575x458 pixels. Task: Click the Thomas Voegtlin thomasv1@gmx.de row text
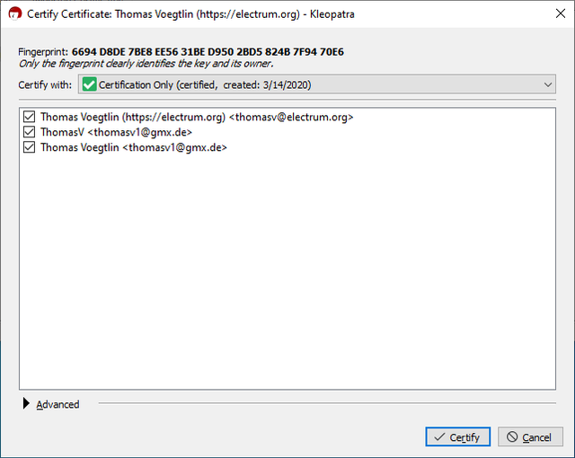point(134,147)
